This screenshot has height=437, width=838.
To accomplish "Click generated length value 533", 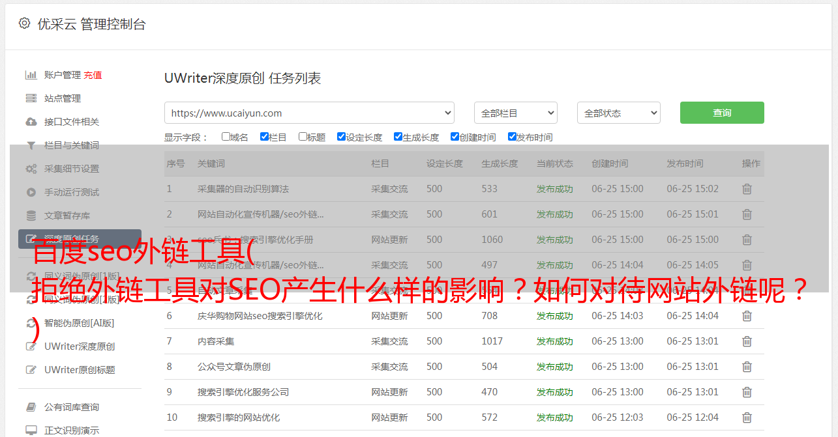I will click(489, 189).
